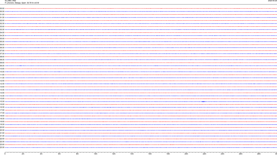Select the 09:00 trace time label

click(2, 63)
